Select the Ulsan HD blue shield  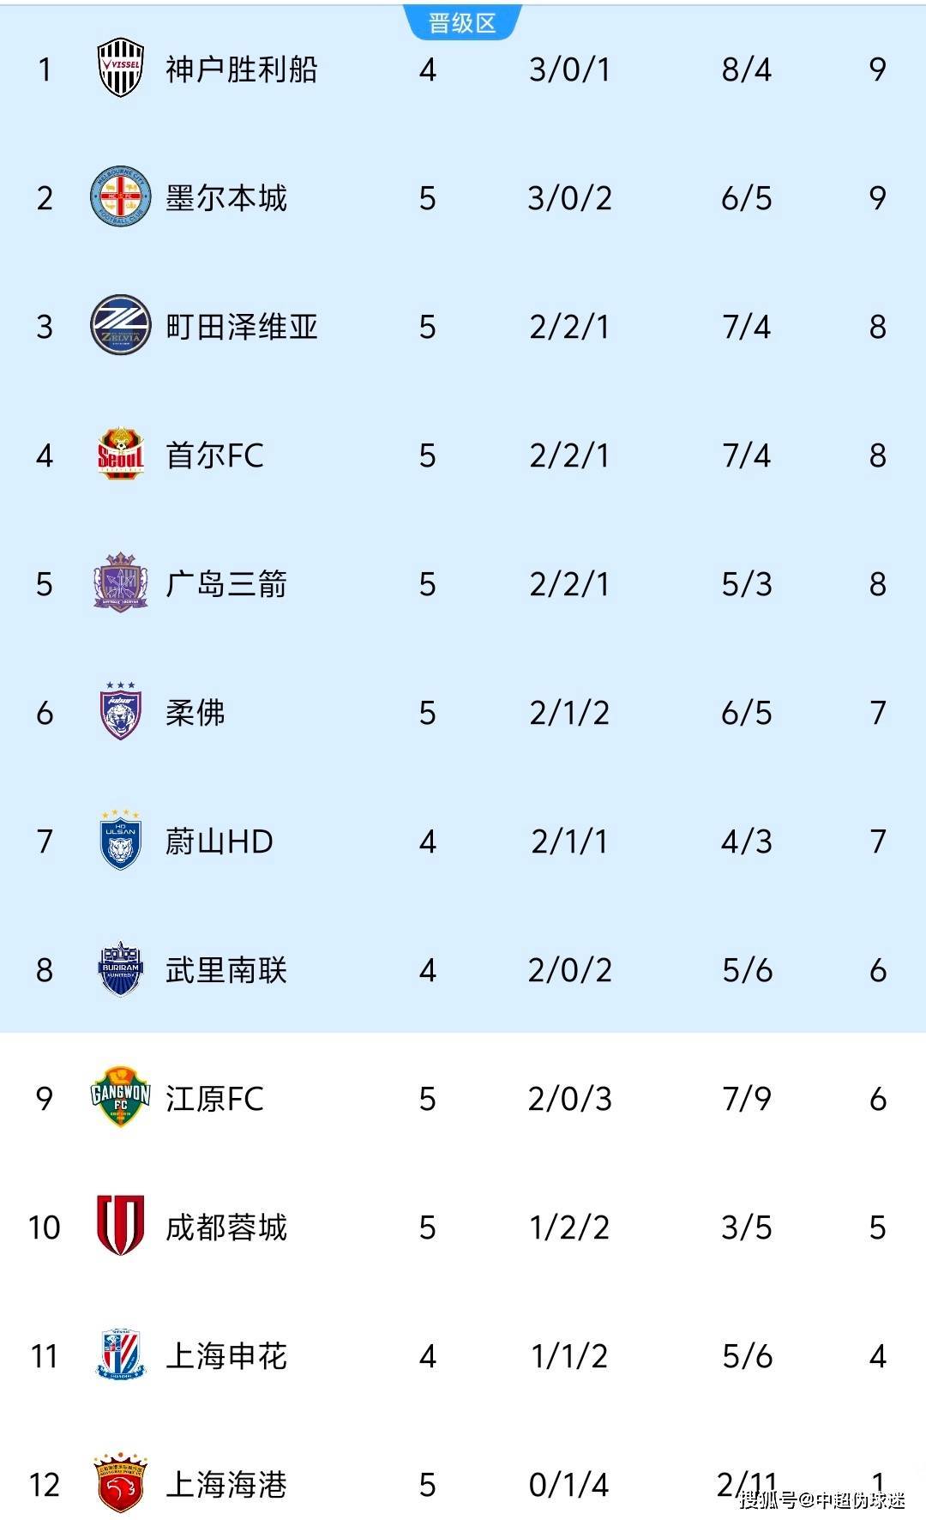[120, 841]
